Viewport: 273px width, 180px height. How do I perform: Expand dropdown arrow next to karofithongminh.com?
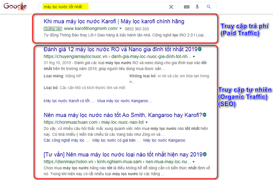tap(121, 28)
